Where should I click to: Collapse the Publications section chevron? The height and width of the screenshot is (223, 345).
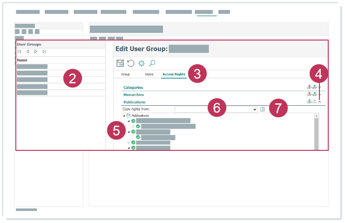320,101
